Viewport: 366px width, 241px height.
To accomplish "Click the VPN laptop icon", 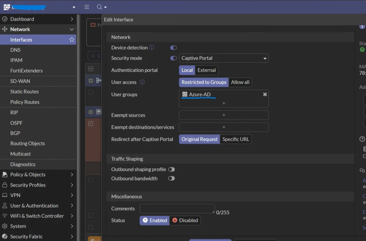I will click(5, 195).
